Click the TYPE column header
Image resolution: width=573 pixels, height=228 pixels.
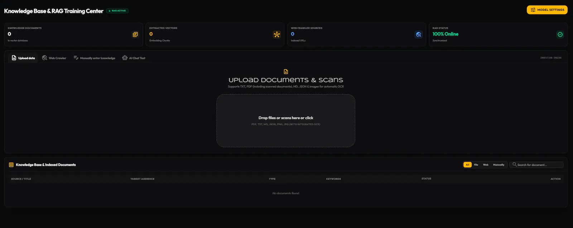(272, 179)
